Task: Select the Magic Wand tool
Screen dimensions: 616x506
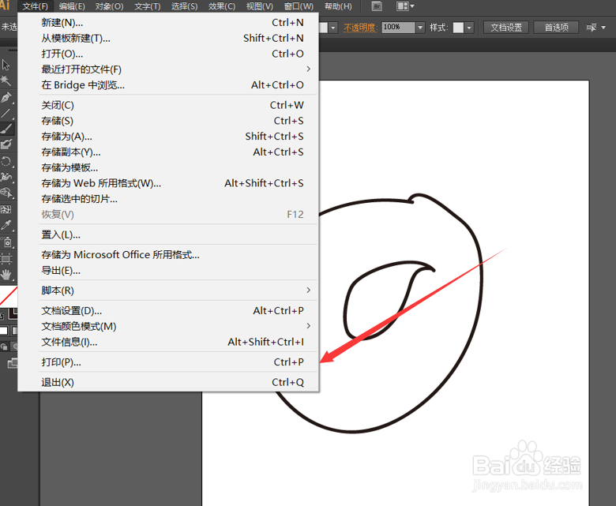Action: 6,81
